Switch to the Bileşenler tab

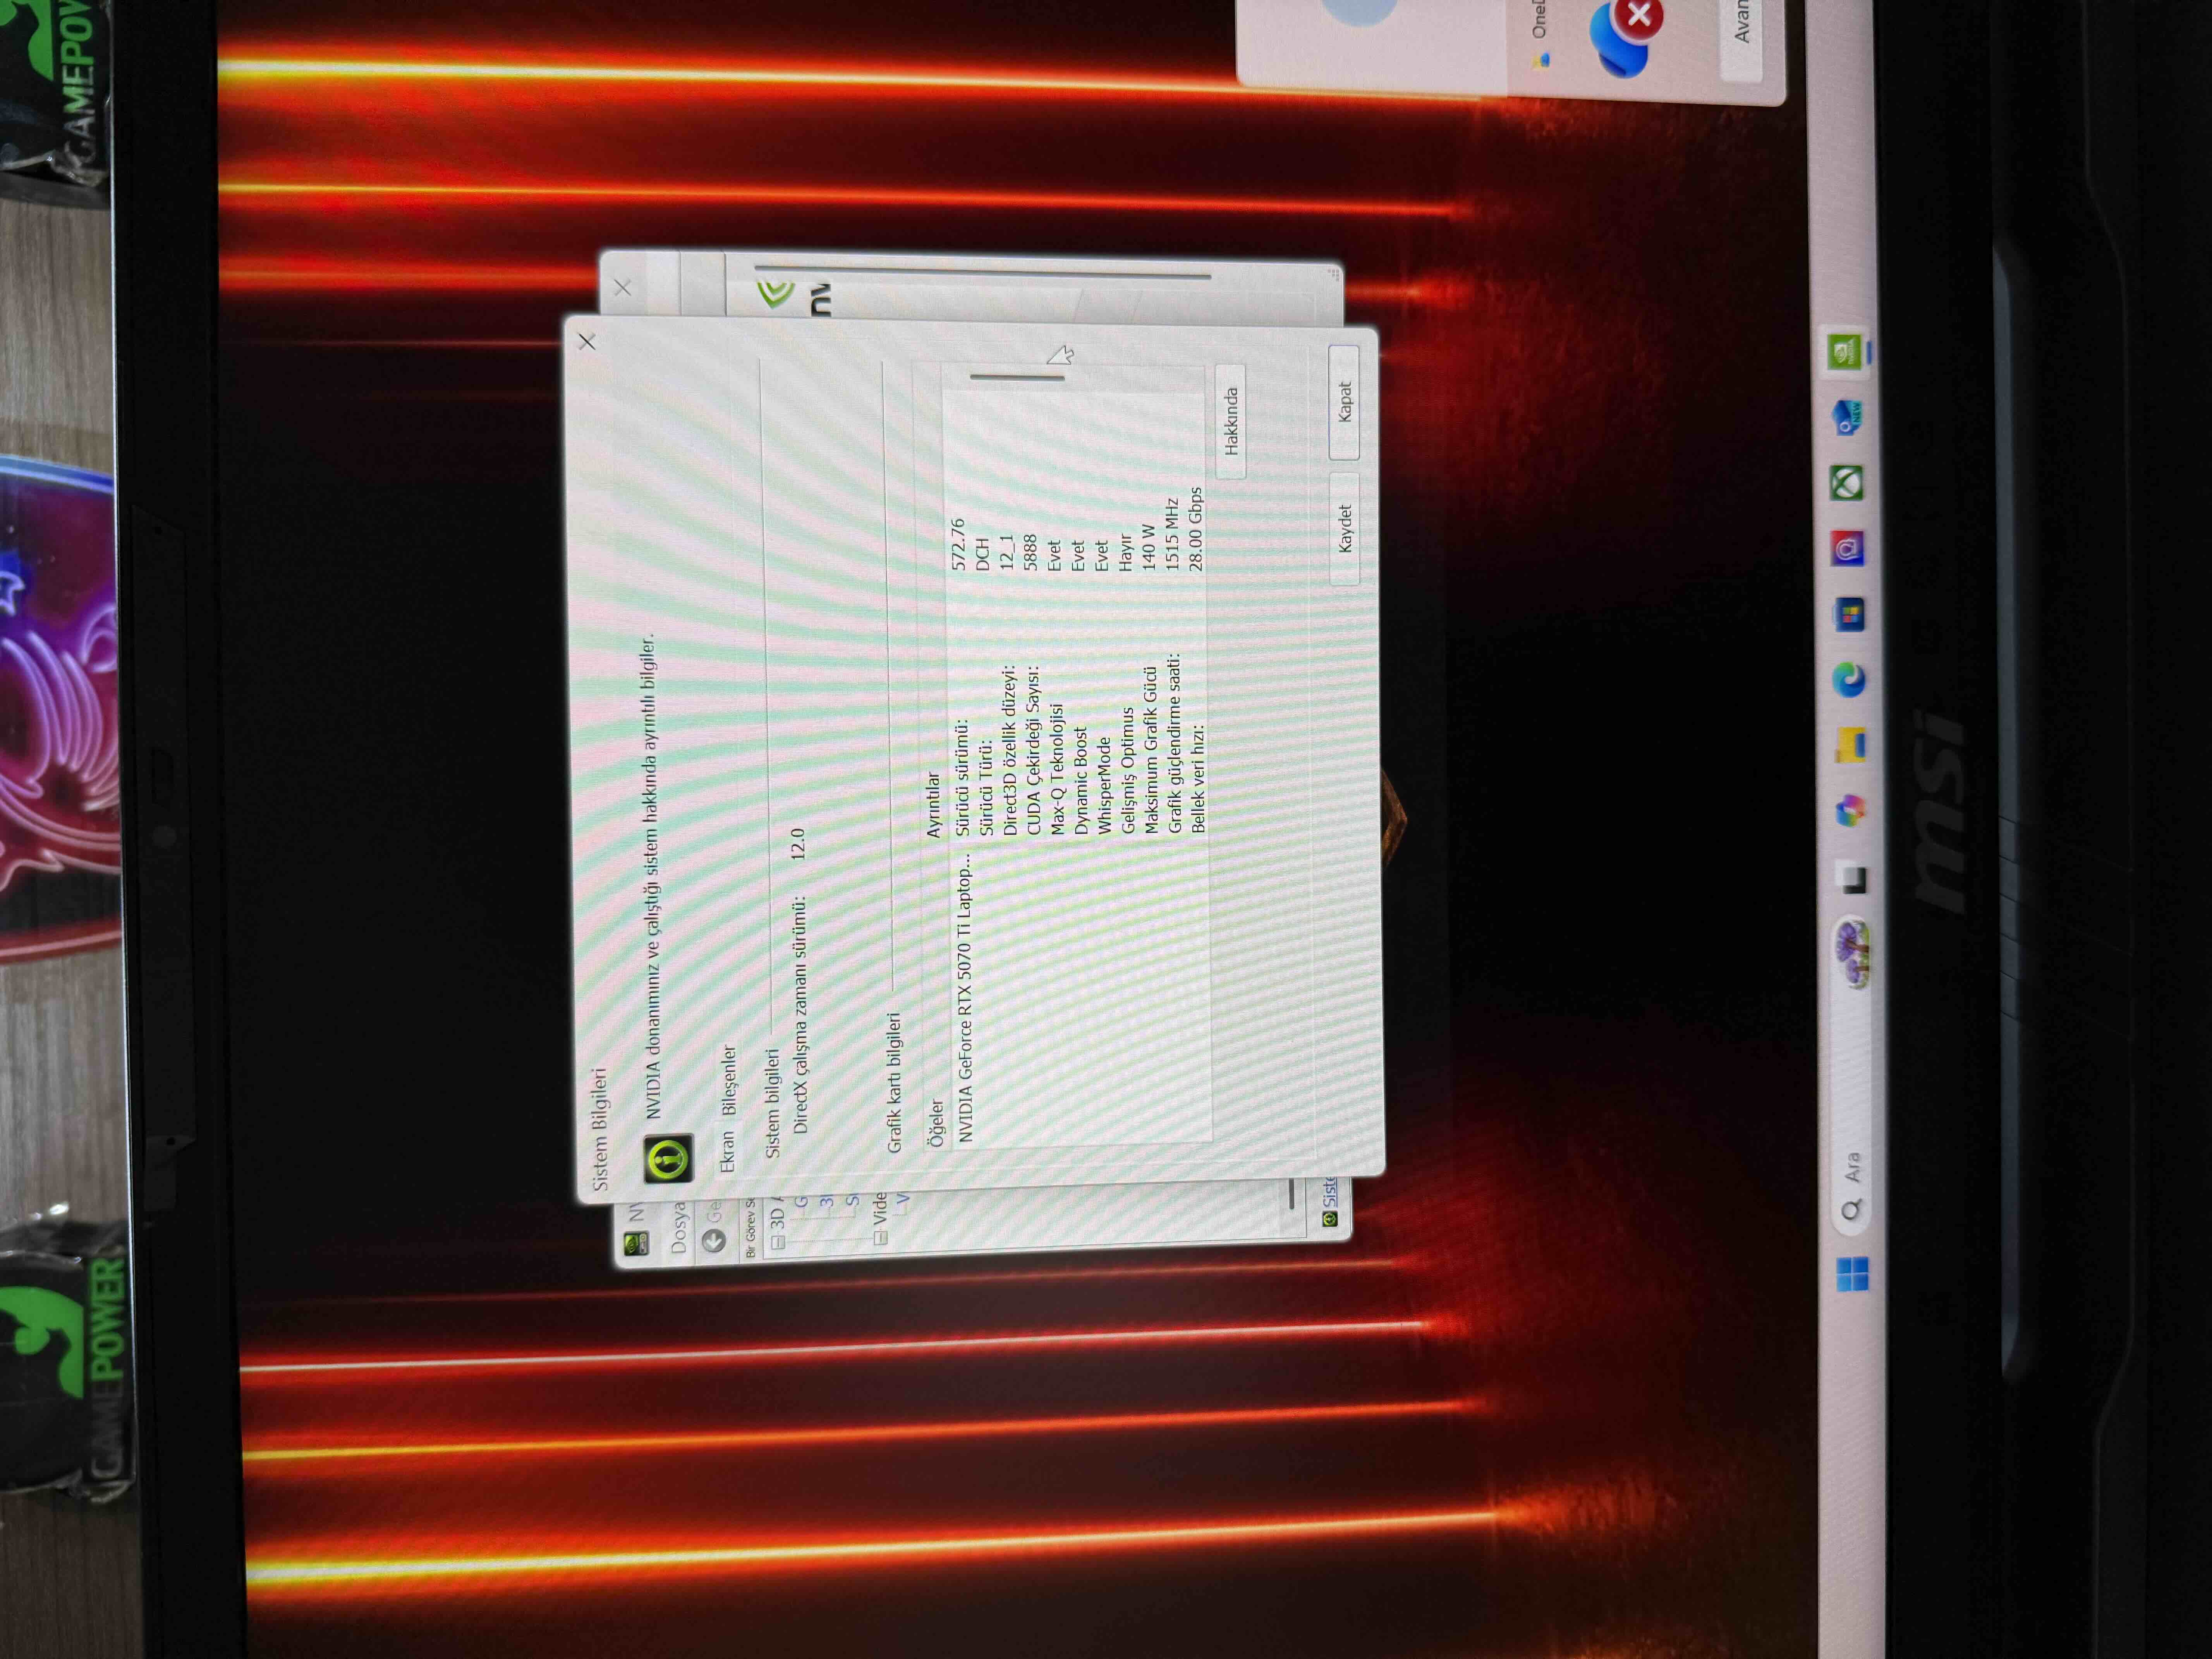point(729,1080)
